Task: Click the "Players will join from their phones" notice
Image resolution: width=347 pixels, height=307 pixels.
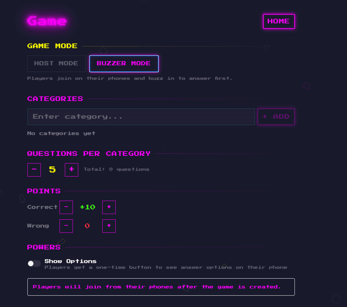Action: [x=161, y=287]
